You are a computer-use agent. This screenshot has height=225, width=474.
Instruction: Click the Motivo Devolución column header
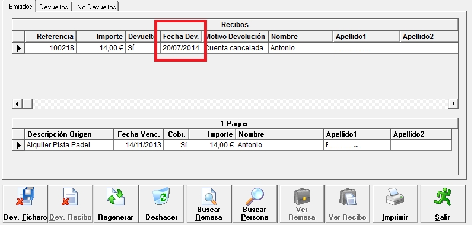235,37
